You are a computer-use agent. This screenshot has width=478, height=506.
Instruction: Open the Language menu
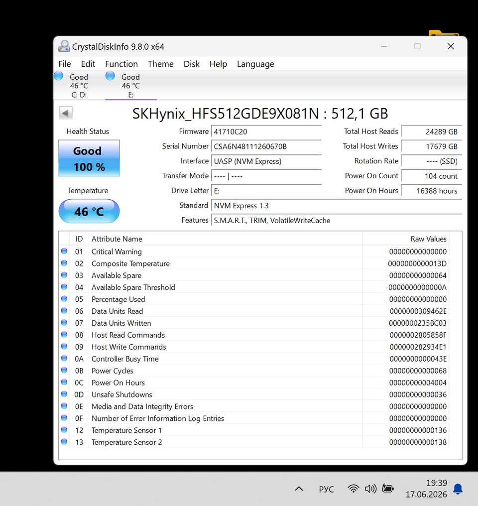[x=255, y=64]
